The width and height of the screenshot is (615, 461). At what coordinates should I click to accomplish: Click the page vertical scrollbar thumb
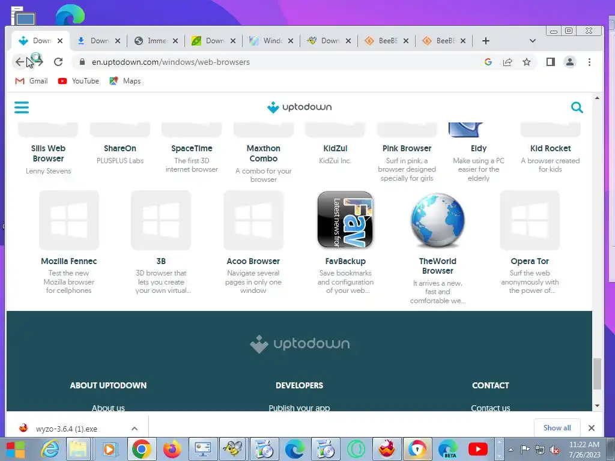(597, 373)
